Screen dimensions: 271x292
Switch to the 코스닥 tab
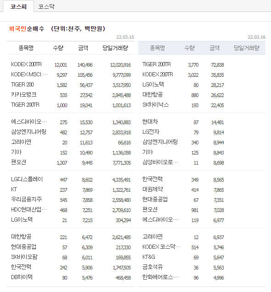(46, 7)
